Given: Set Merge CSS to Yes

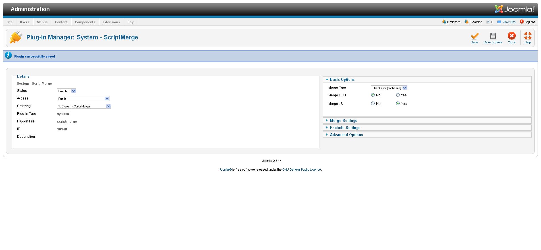Looking at the screenshot, I should click(x=398, y=95).
